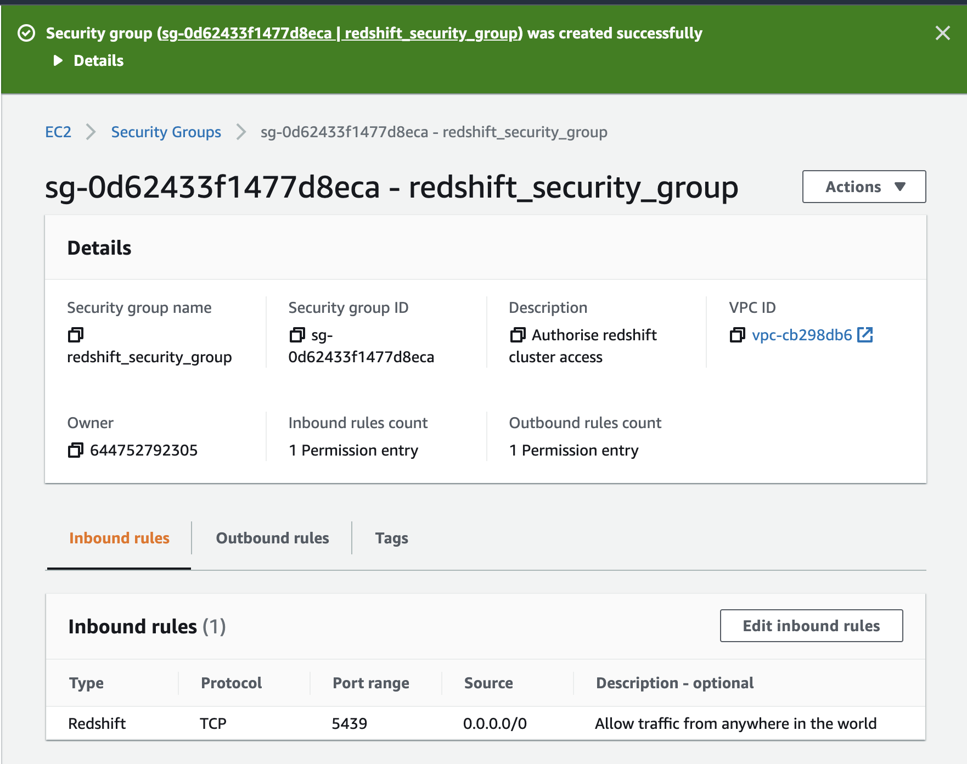This screenshot has height=764, width=967.
Task: Copy the security group ID
Action: click(297, 335)
